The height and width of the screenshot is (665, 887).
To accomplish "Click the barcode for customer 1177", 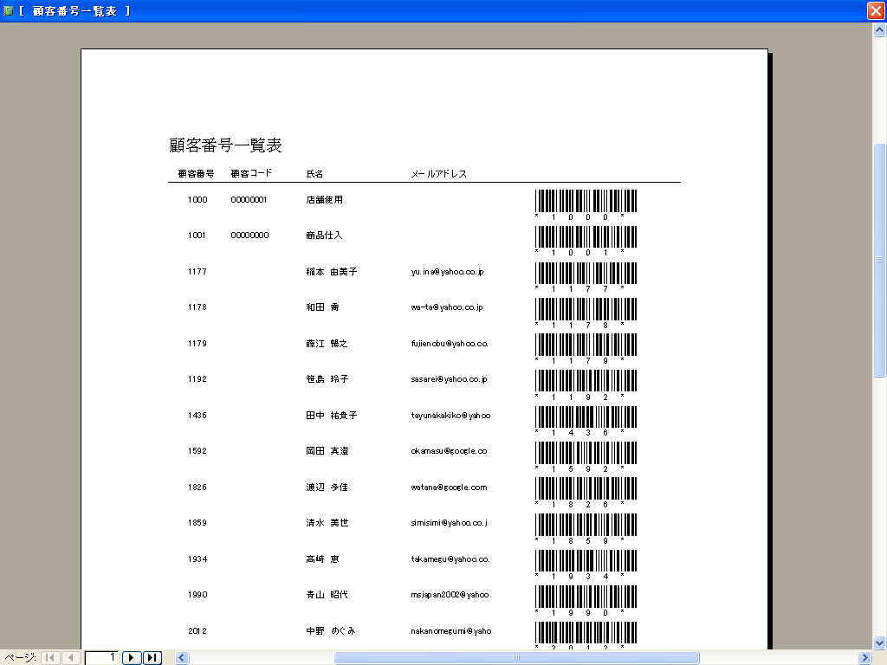I will (586, 276).
